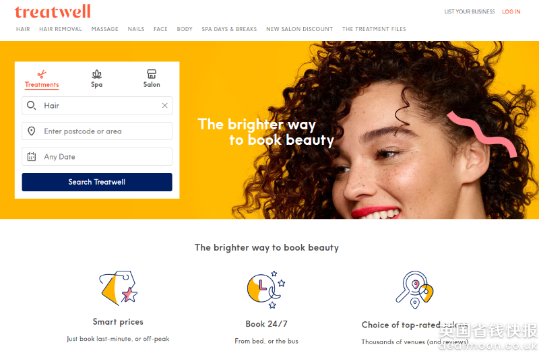
Task: Open the Massage menu item
Action: [x=105, y=29]
